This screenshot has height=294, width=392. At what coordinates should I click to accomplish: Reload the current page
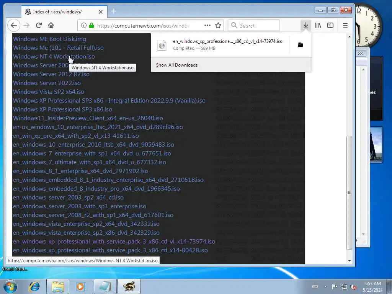pyautogui.click(x=39, y=25)
